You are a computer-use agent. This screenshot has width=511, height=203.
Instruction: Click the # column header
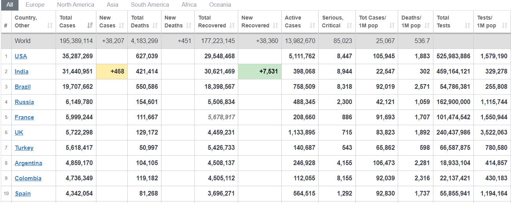point(6,25)
